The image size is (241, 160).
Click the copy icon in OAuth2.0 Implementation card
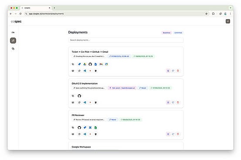click(x=79, y=103)
